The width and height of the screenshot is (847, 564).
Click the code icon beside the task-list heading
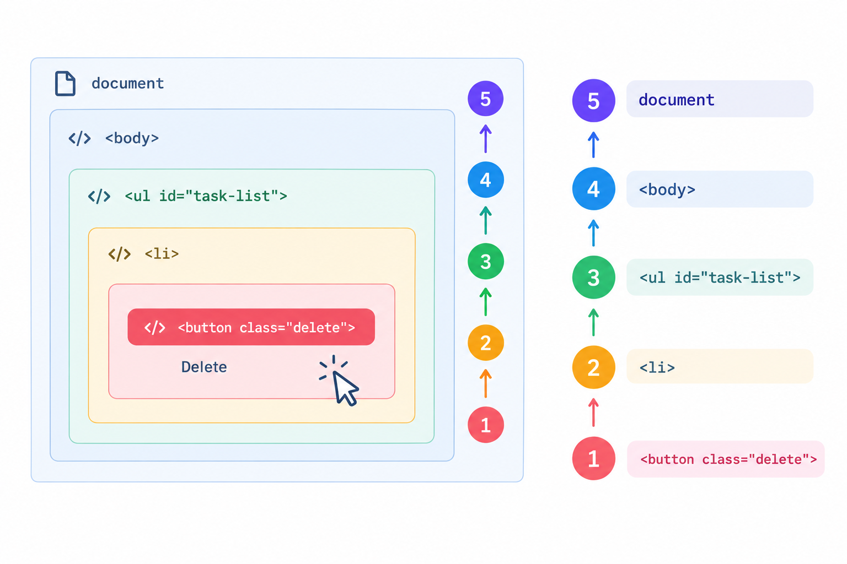tap(99, 197)
